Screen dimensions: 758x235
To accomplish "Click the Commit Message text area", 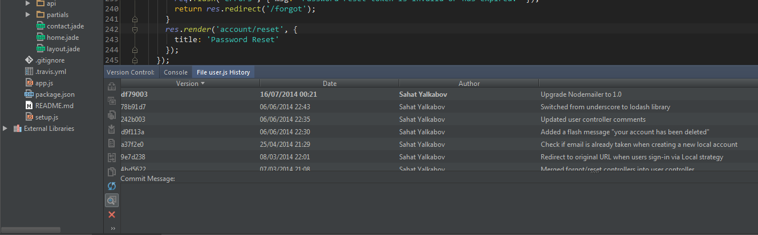I will pyautogui.click(x=439, y=208).
